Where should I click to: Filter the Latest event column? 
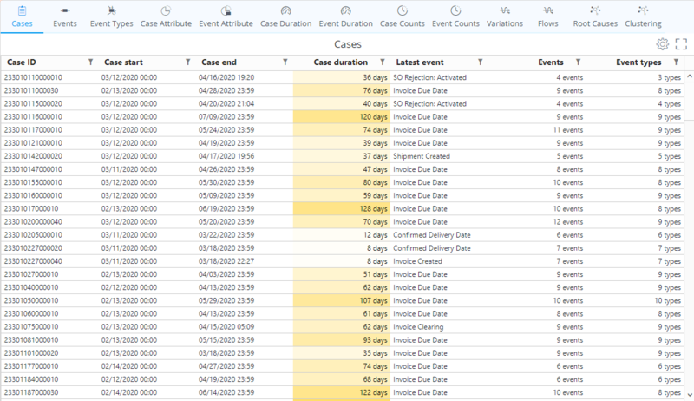[481, 62]
